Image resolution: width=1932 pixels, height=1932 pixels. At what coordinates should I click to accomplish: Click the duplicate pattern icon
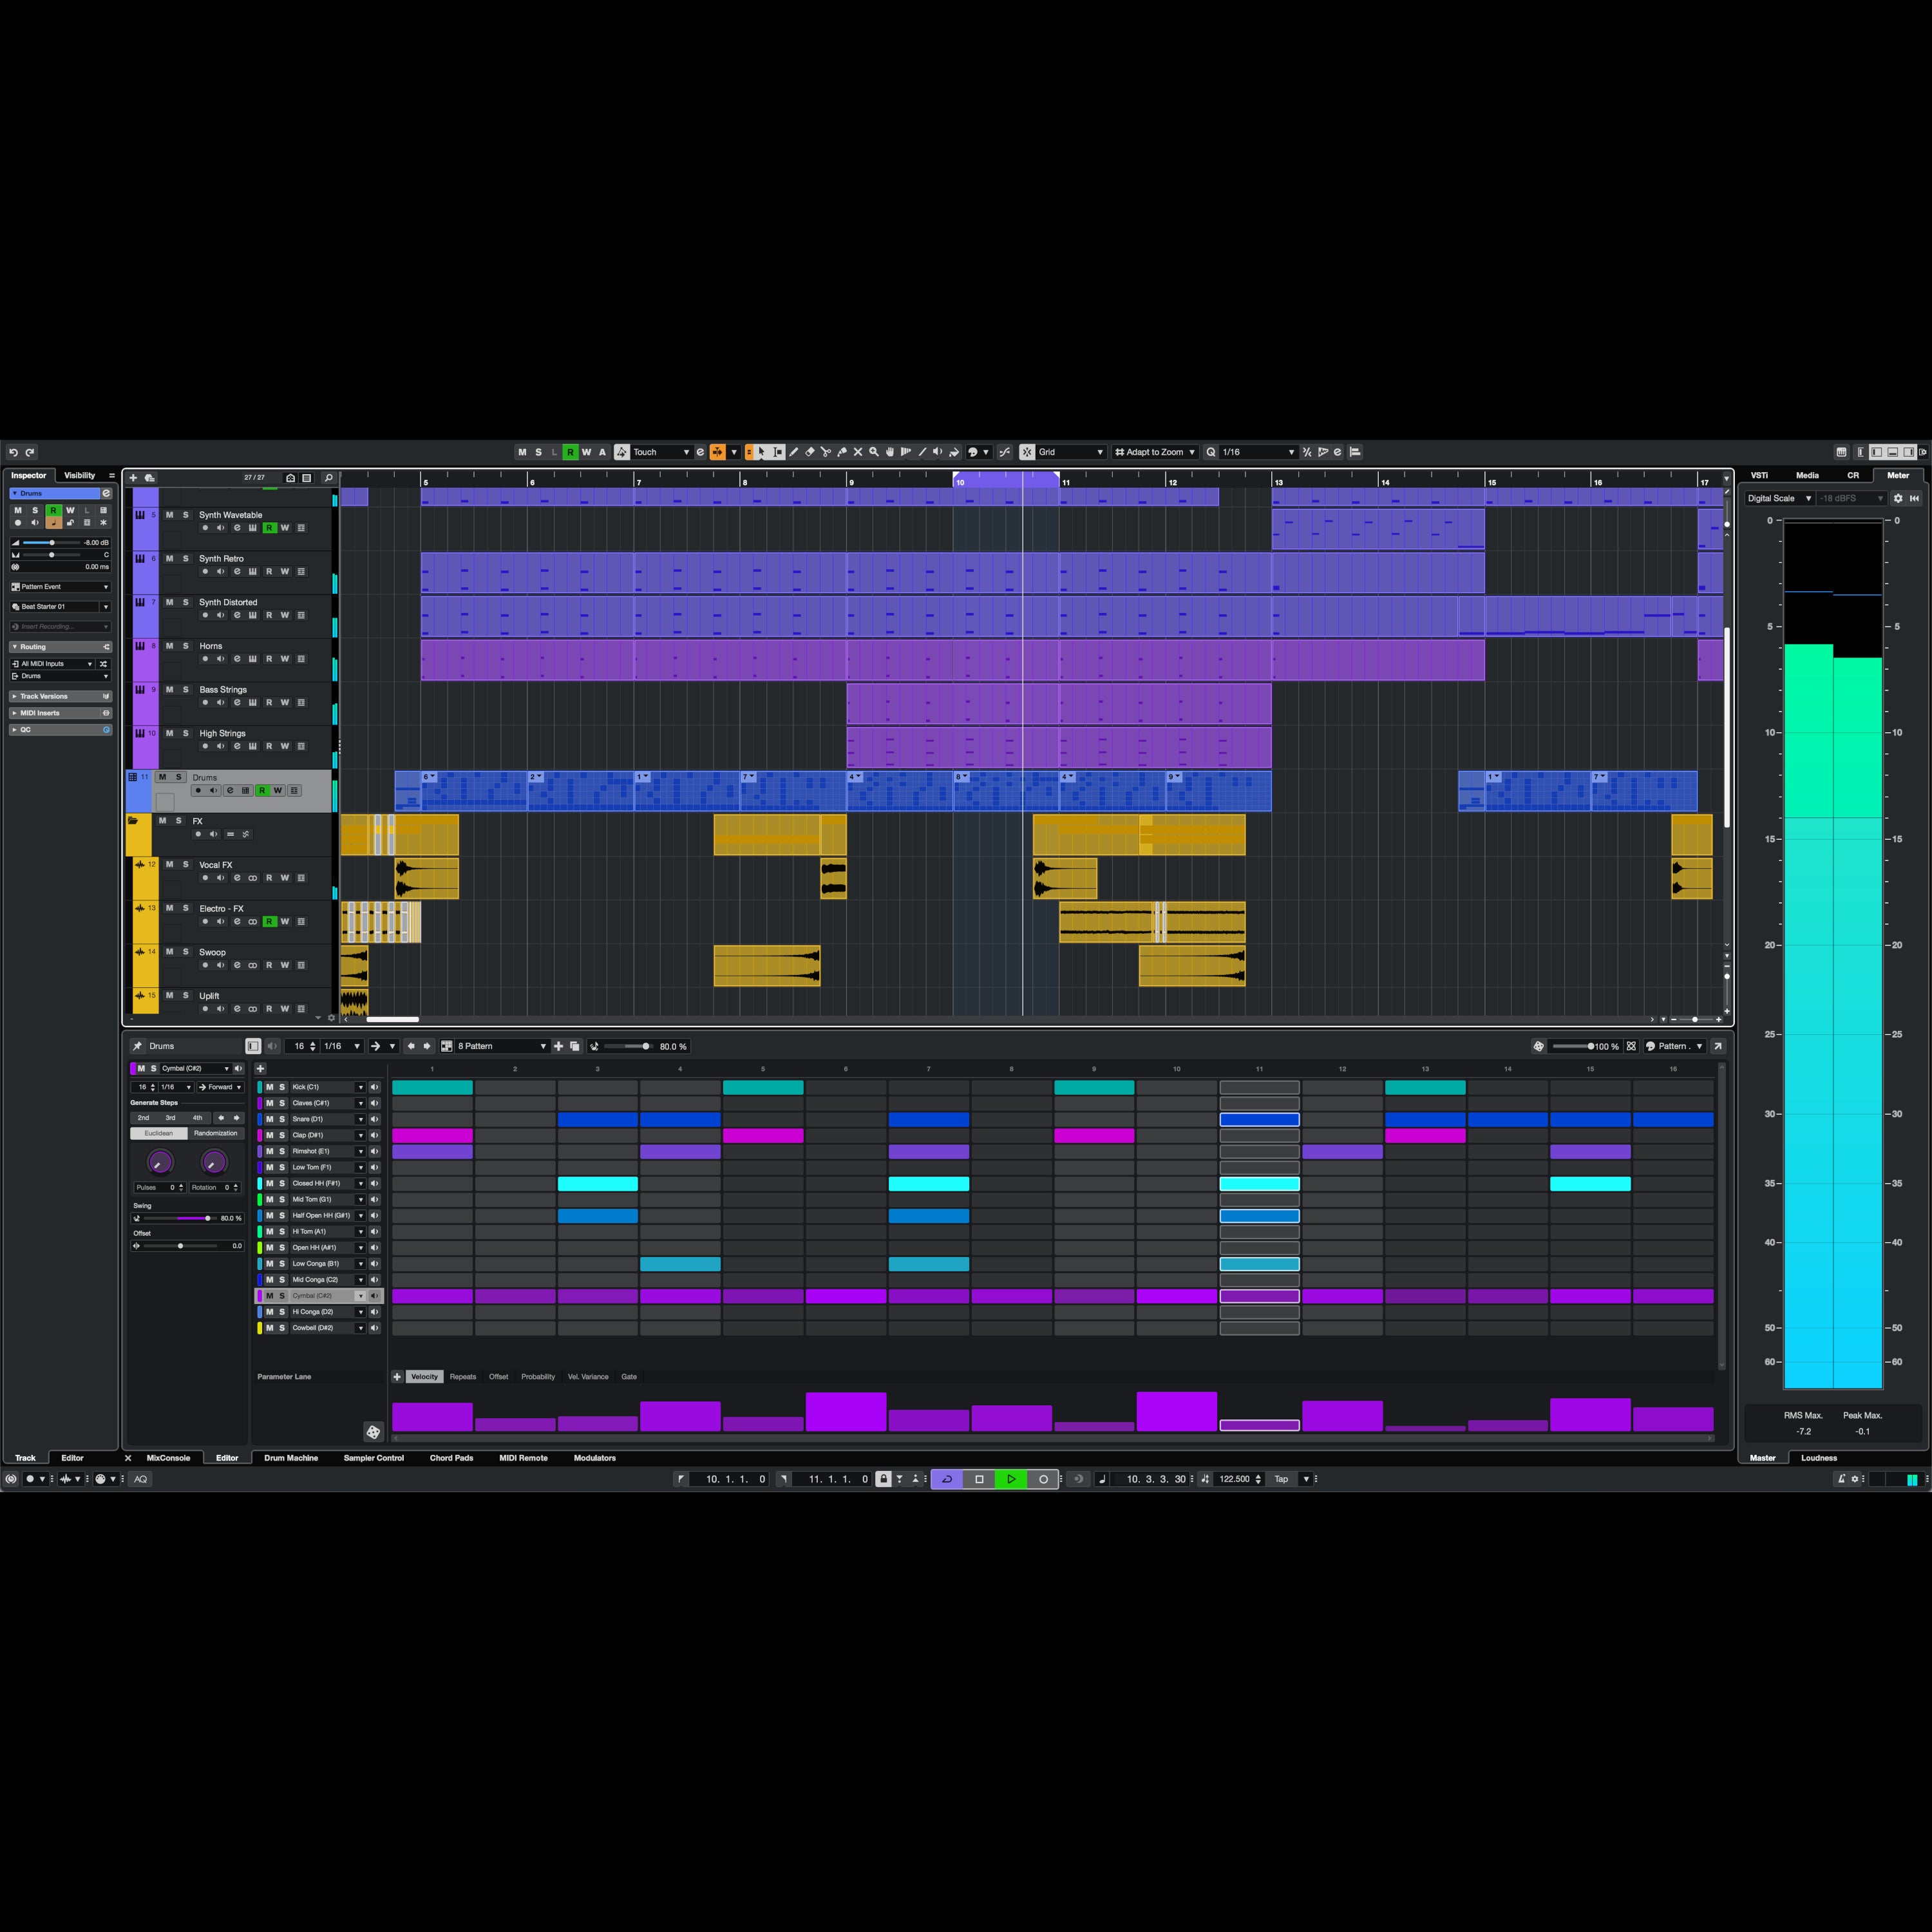click(x=575, y=1046)
